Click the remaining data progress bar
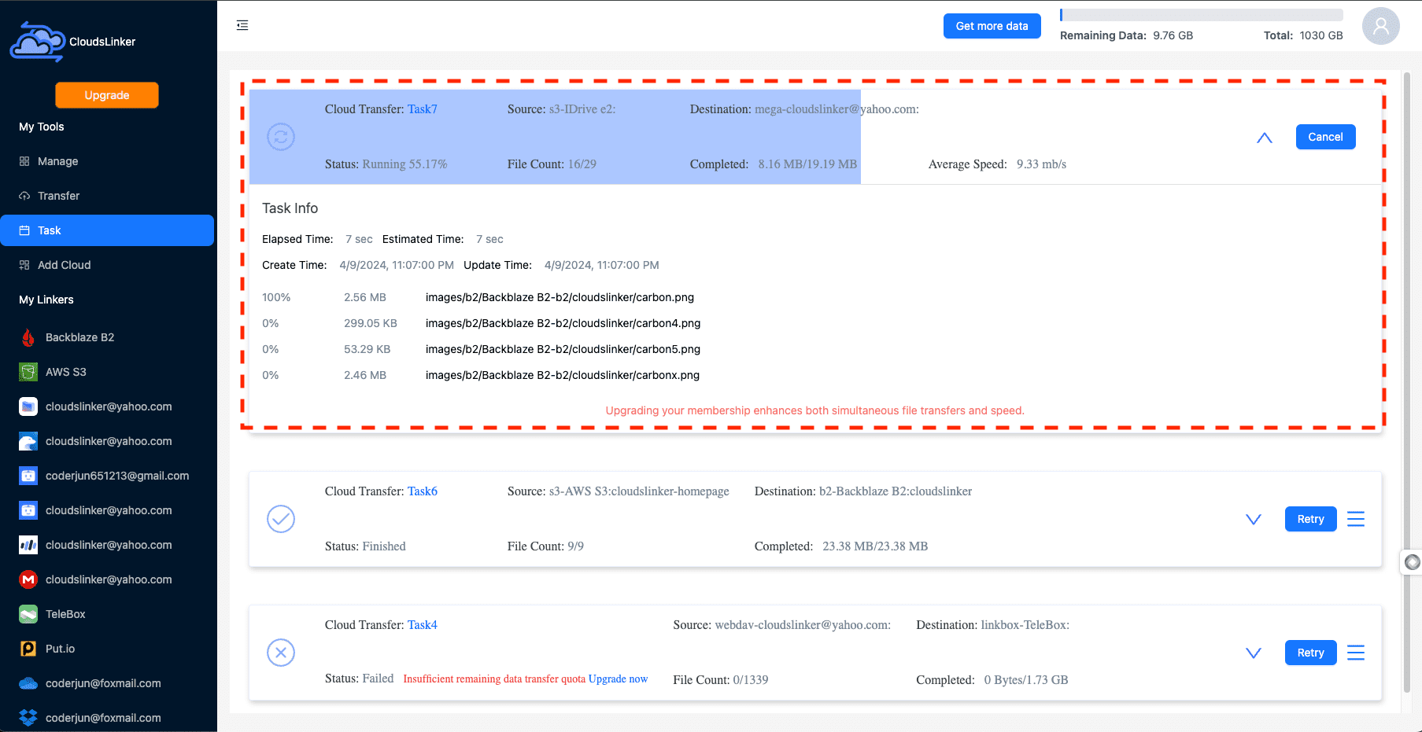This screenshot has width=1422, height=732. 1201,15
